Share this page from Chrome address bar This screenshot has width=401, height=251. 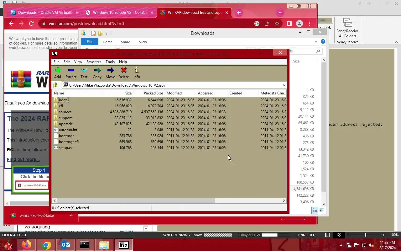(267, 24)
